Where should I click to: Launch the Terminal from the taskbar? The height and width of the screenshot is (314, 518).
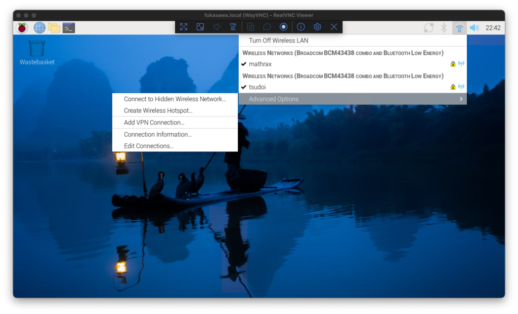click(69, 28)
